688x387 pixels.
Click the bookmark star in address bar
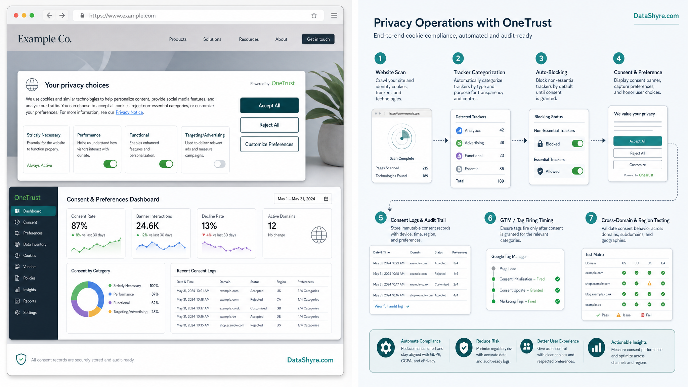pos(314,15)
